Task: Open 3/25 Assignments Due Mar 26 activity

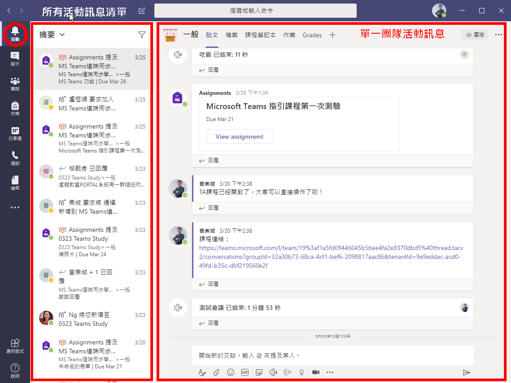Action: [x=92, y=69]
